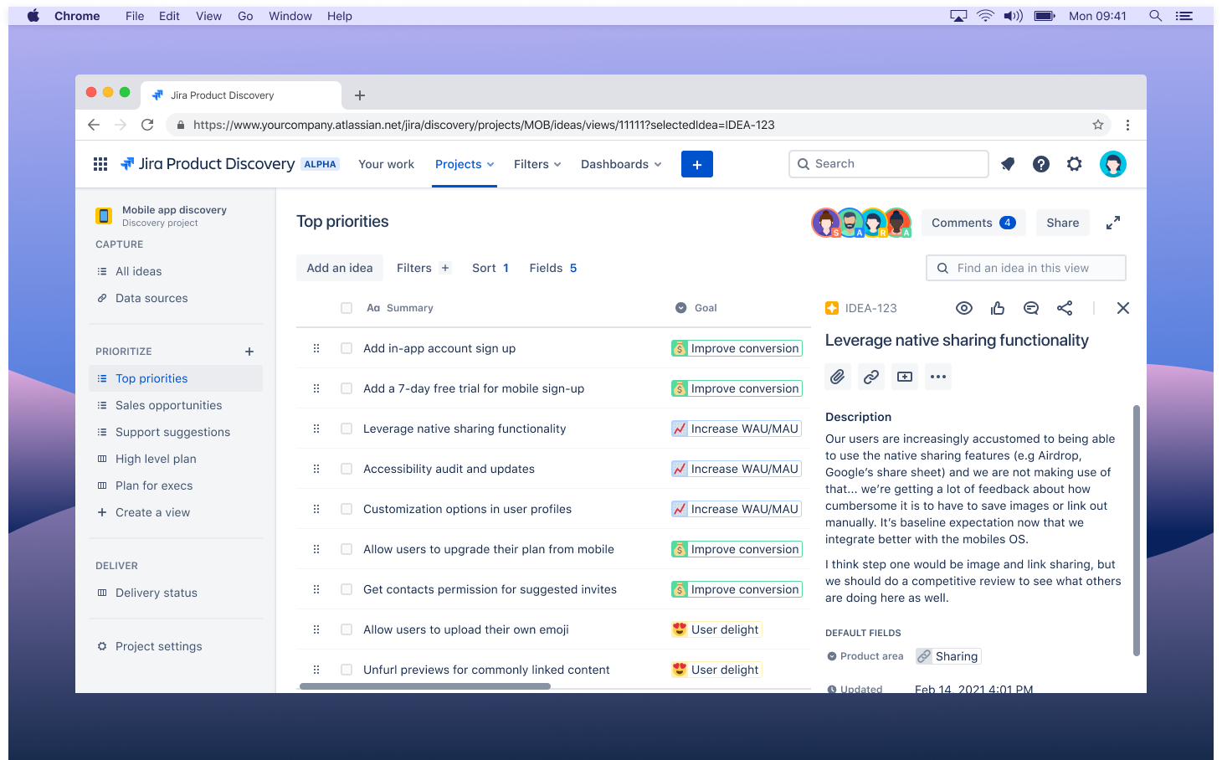The width and height of the screenshot is (1222, 760).
Task: Attach a file with the paperclip icon
Action: pyautogui.click(x=838, y=377)
